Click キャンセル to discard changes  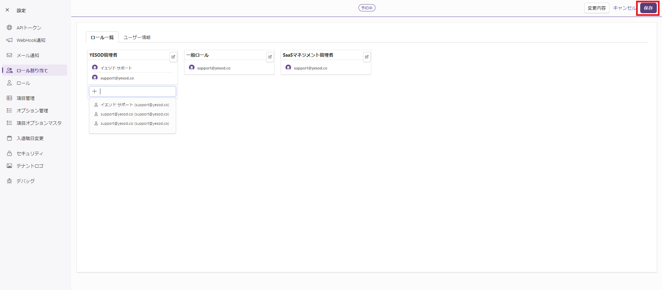coord(624,8)
